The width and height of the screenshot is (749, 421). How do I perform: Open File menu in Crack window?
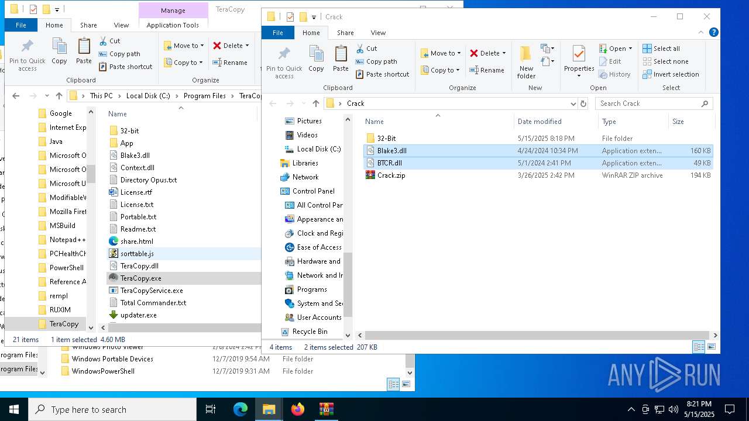(278, 33)
